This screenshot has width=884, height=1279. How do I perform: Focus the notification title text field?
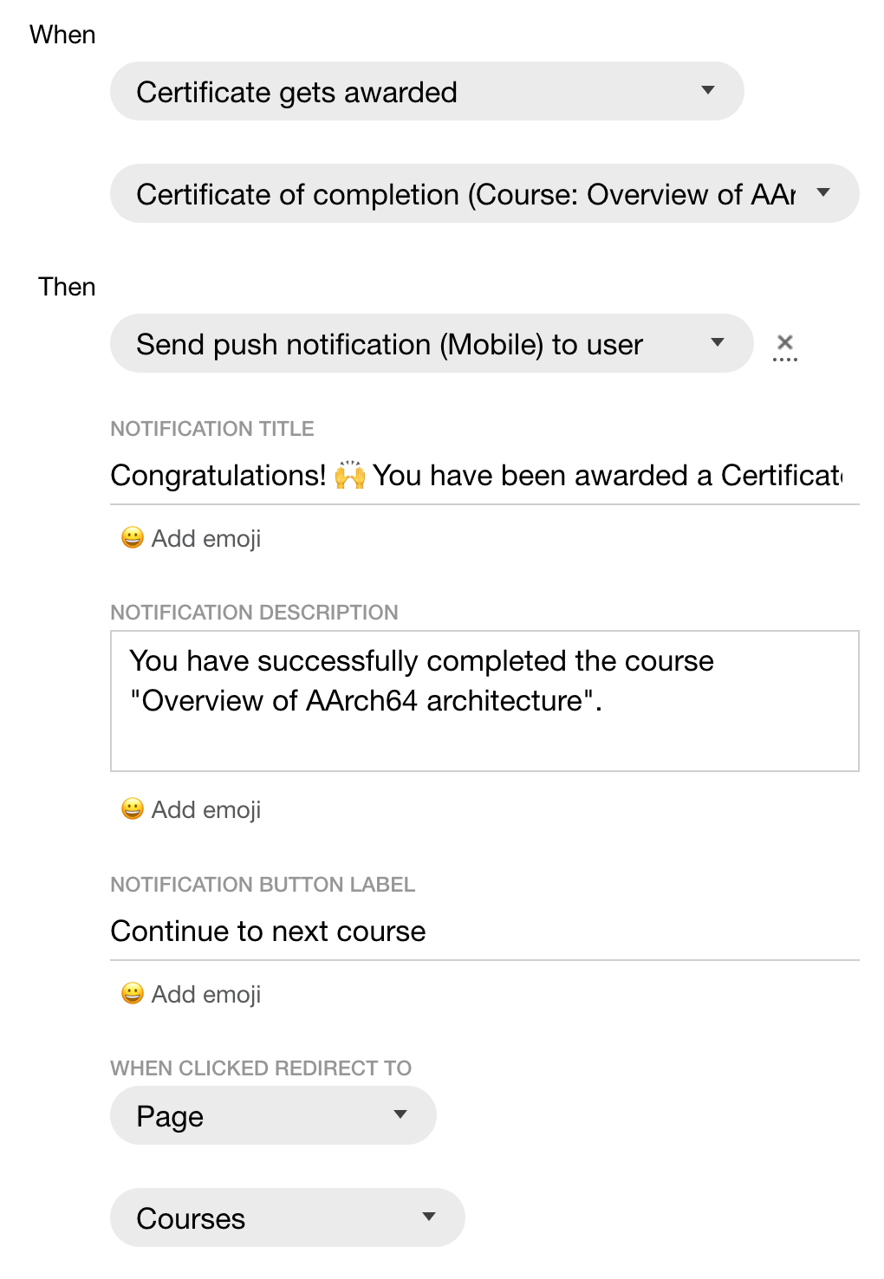click(477, 476)
